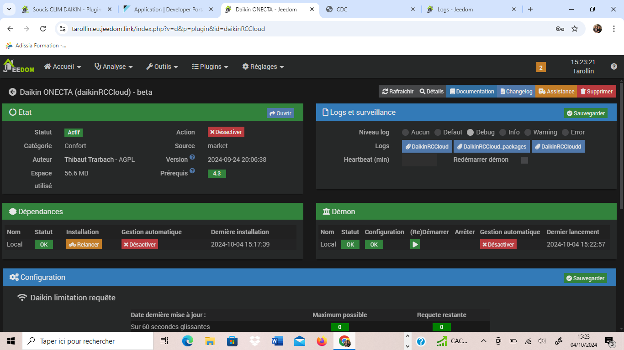The height and width of the screenshot is (350, 624).
Task: Open Dropbox from taskbar
Action: [255, 341]
